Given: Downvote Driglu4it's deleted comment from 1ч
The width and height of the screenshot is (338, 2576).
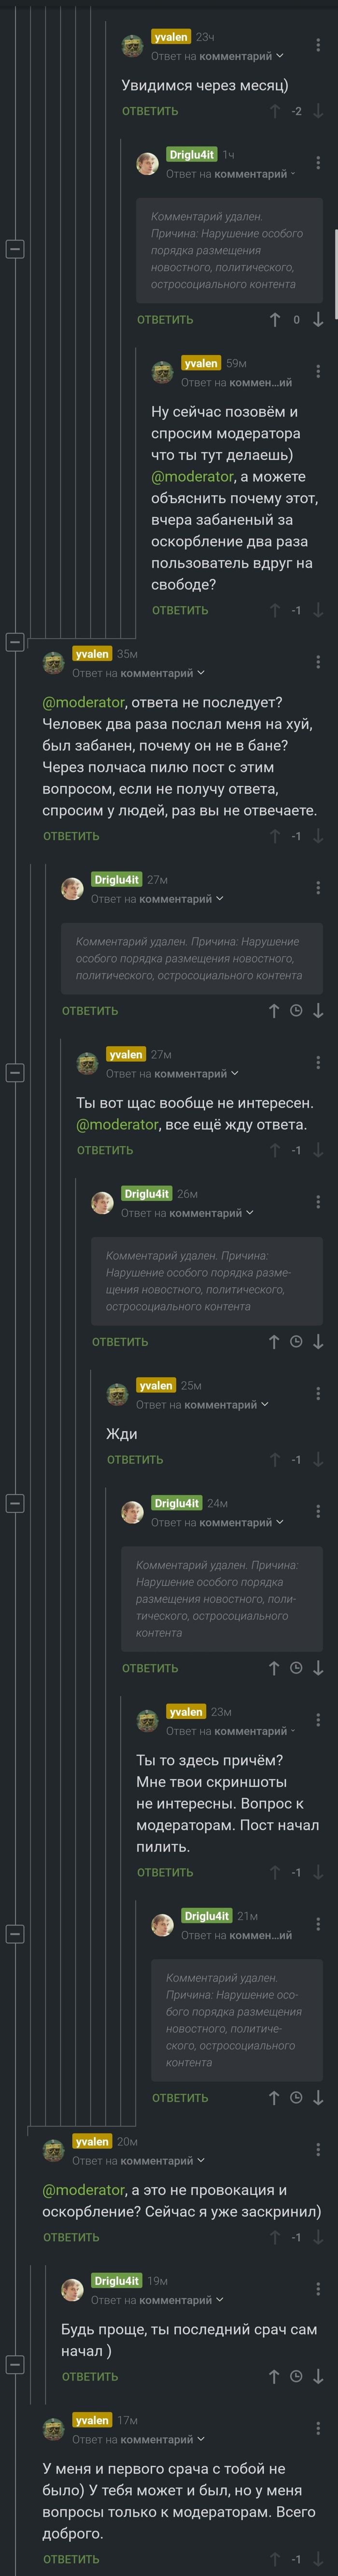Looking at the screenshot, I should coord(318,320).
